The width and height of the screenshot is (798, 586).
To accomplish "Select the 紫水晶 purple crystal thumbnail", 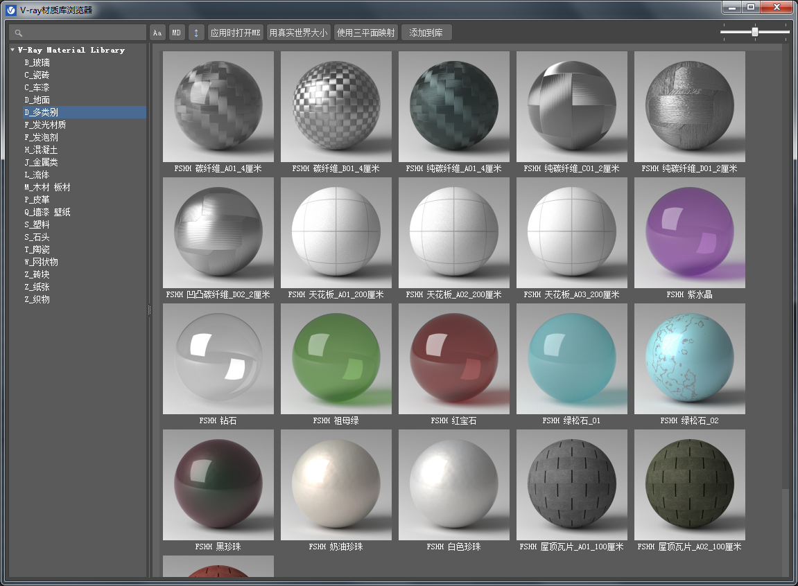I will point(690,233).
